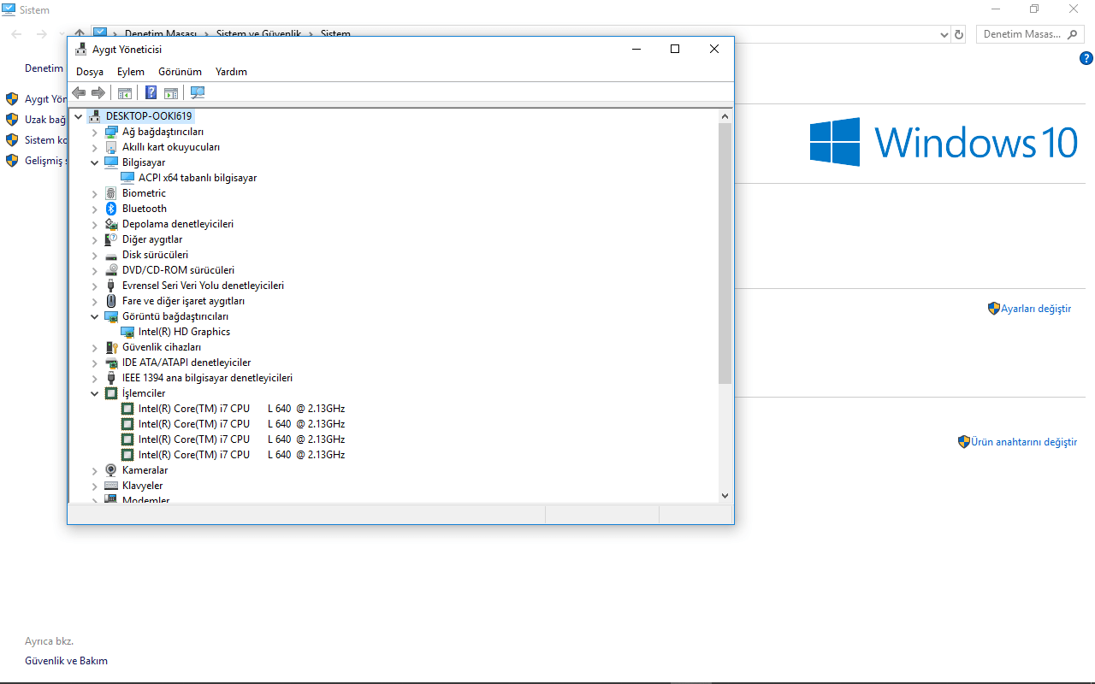Click the Ayarları değiştir link

pyautogui.click(x=1036, y=309)
